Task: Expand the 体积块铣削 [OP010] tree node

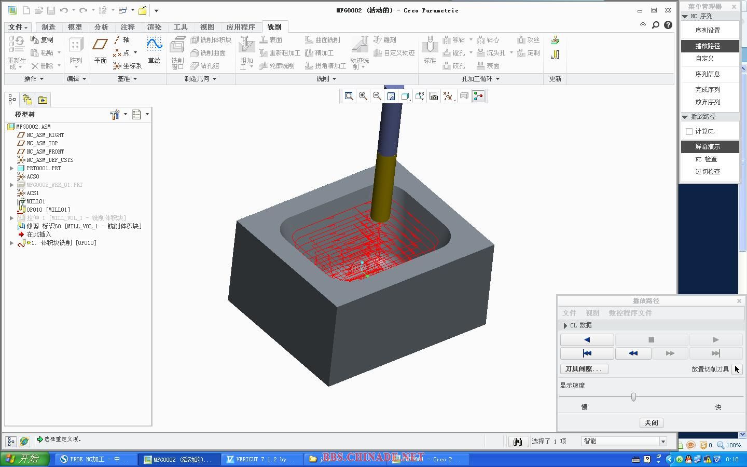Action: click(11, 243)
